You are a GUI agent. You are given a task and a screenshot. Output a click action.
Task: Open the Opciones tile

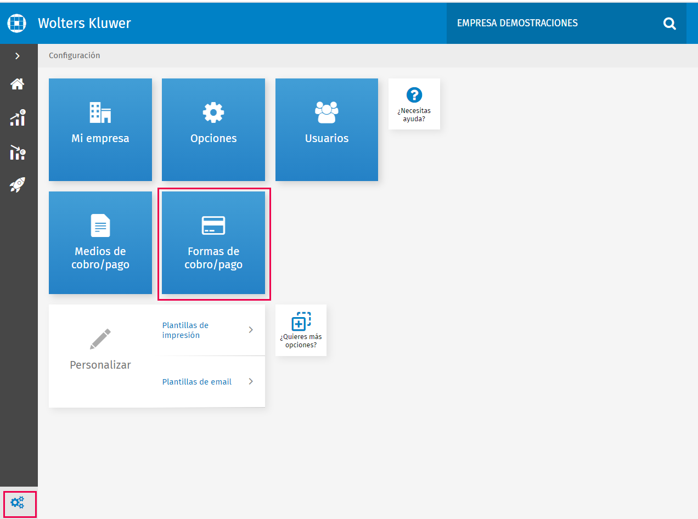[x=213, y=129]
